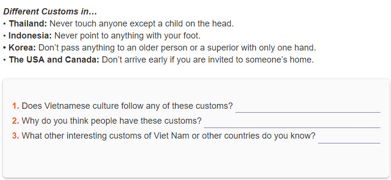The width and height of the screenshot is (391, 180).
Task: Click the answer blank after question 2
Action: (292, 122)
